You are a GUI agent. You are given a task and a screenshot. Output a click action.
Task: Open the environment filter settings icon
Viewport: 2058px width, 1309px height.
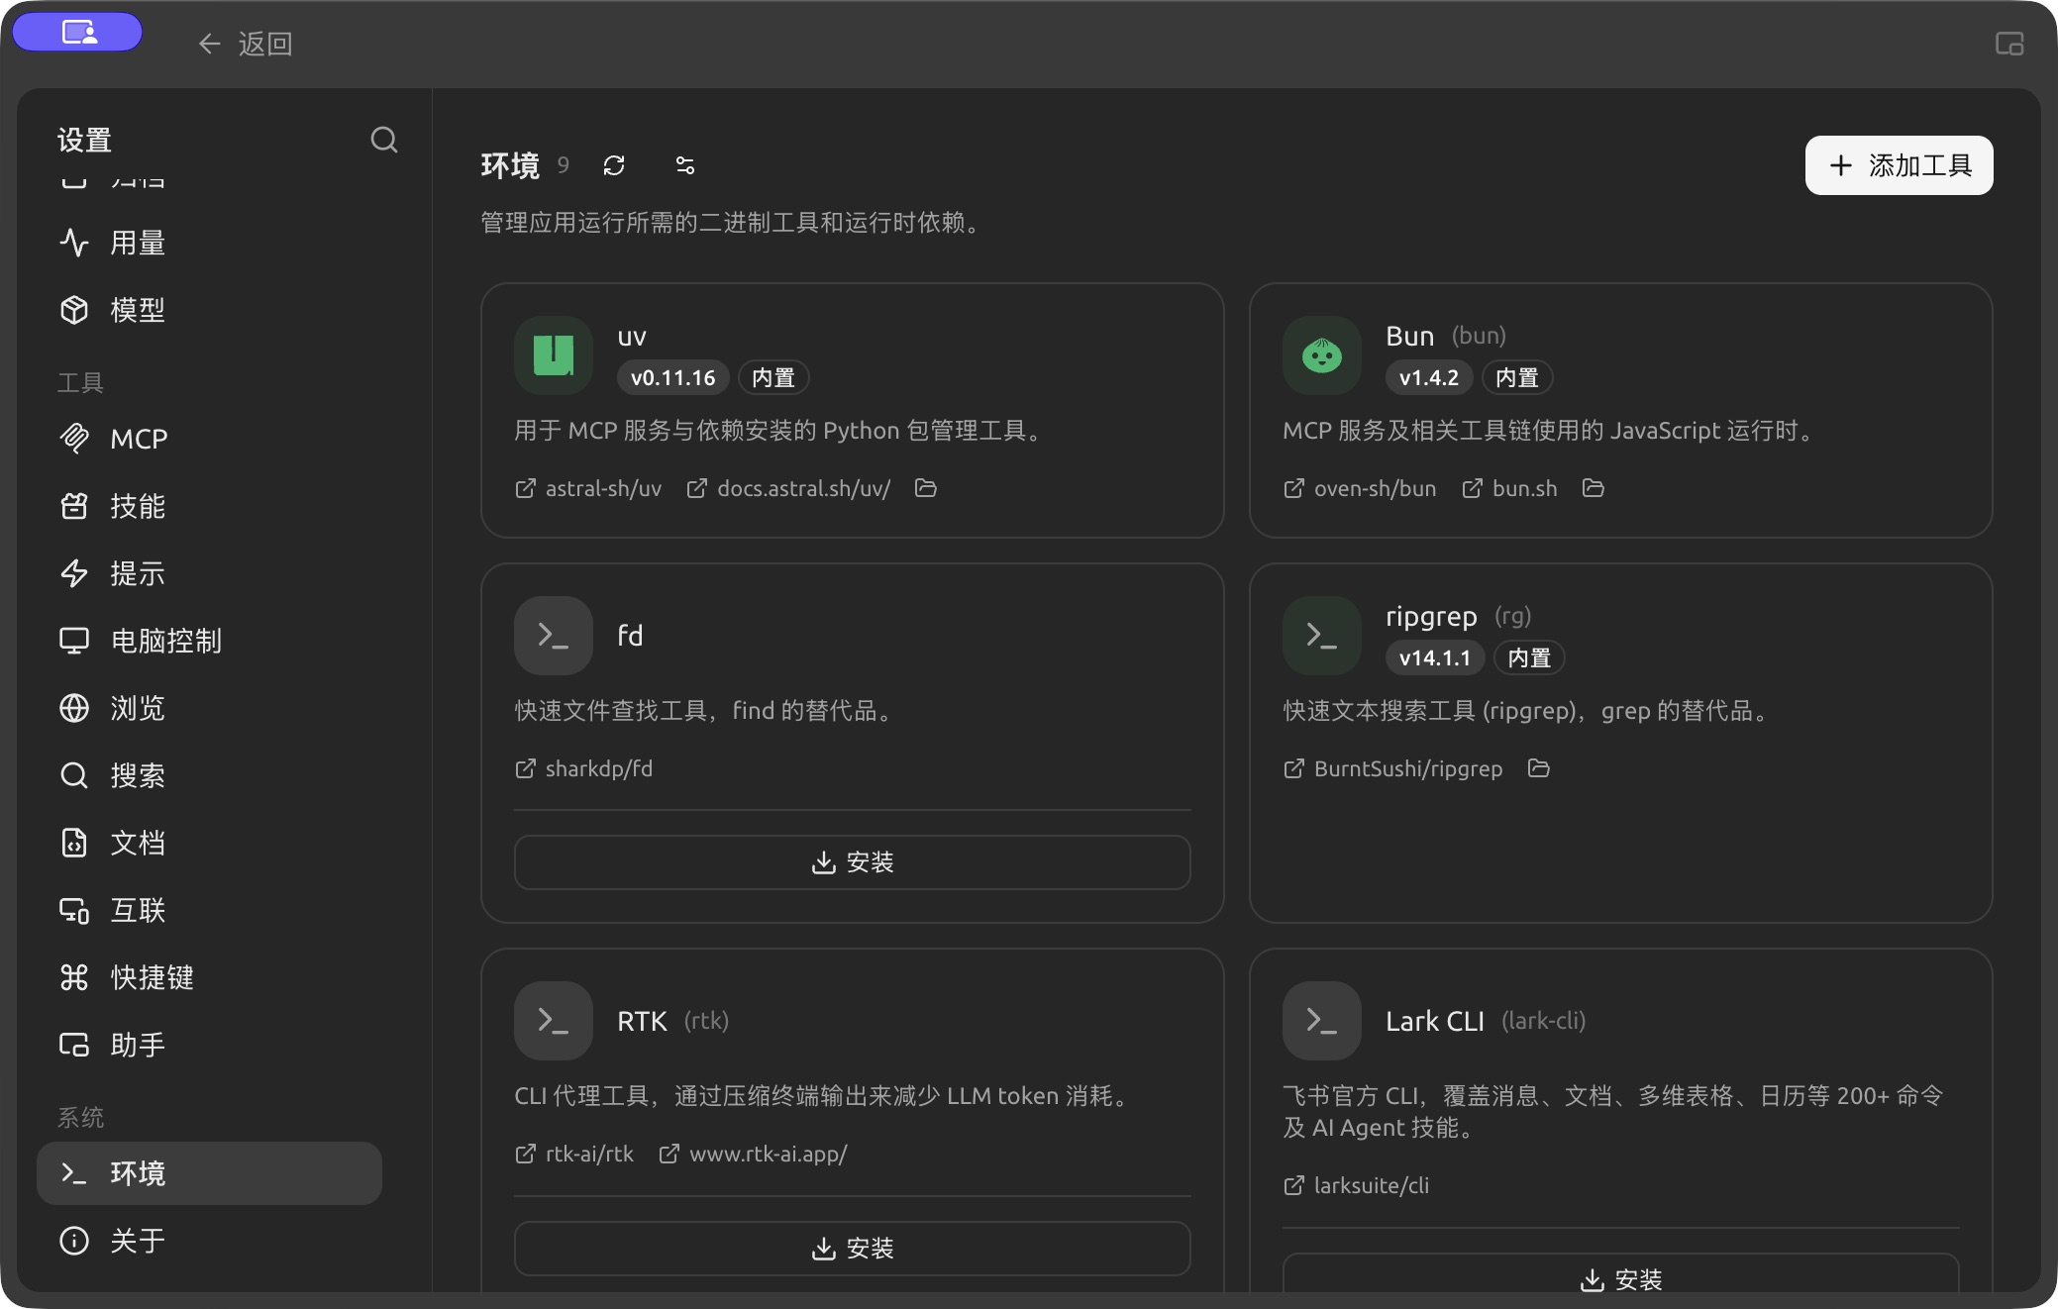pos(685,165)
